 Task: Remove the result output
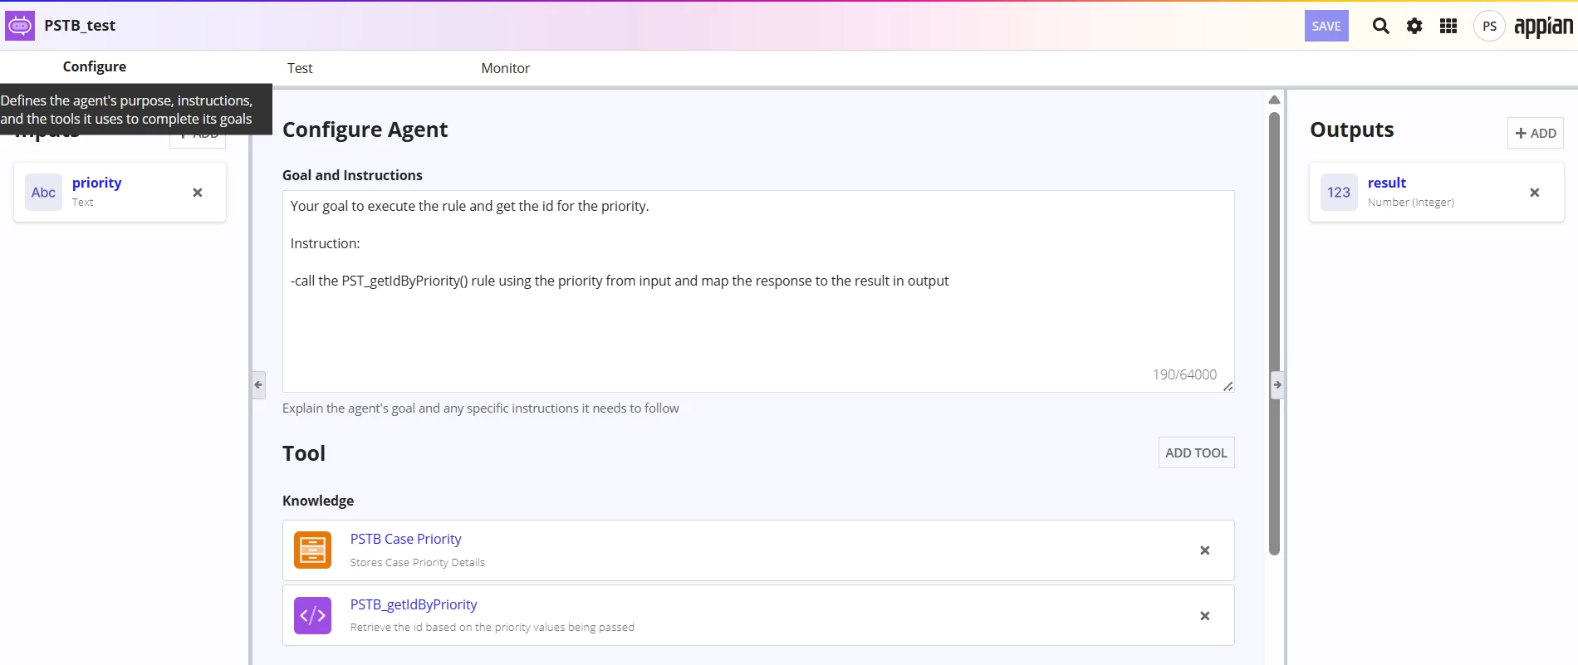(x=1535, y=193)
